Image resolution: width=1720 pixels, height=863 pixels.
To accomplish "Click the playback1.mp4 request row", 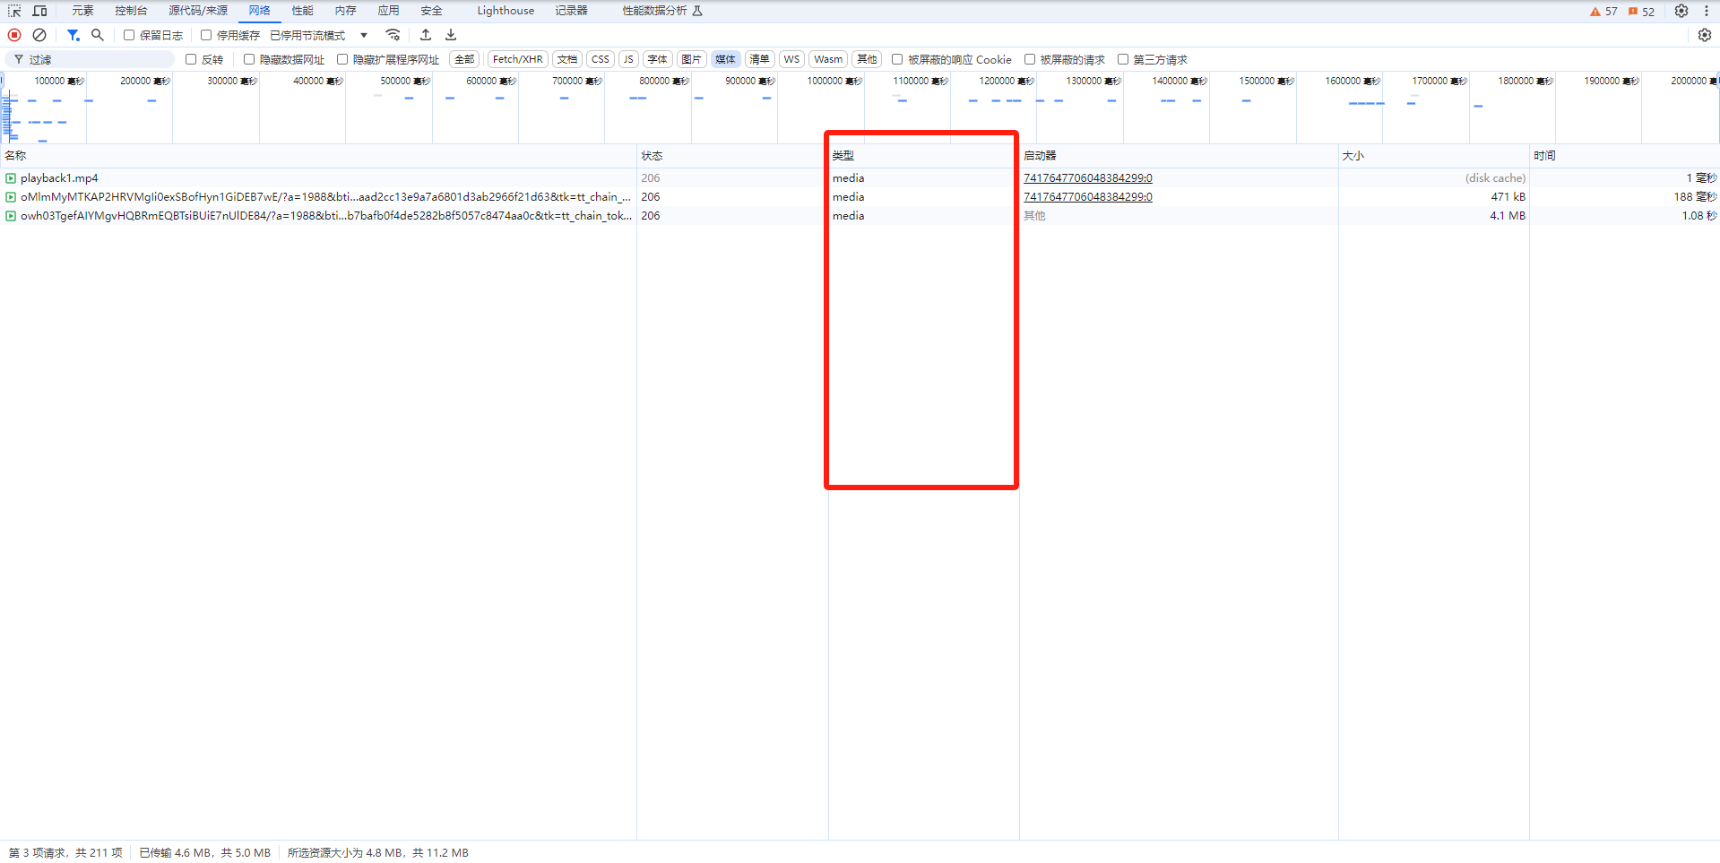I will tap(59, 178).
